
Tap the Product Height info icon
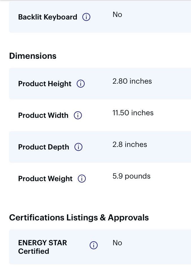(x=80, y=84)
